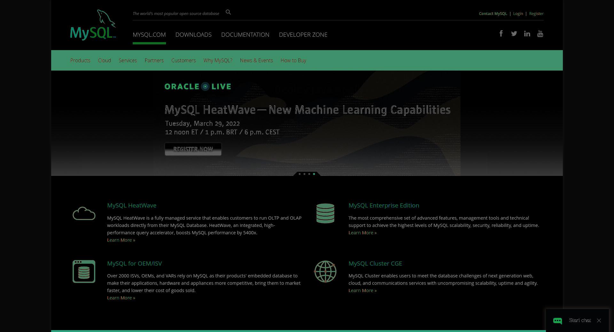Click the Start chat label

tap(580, 321)
